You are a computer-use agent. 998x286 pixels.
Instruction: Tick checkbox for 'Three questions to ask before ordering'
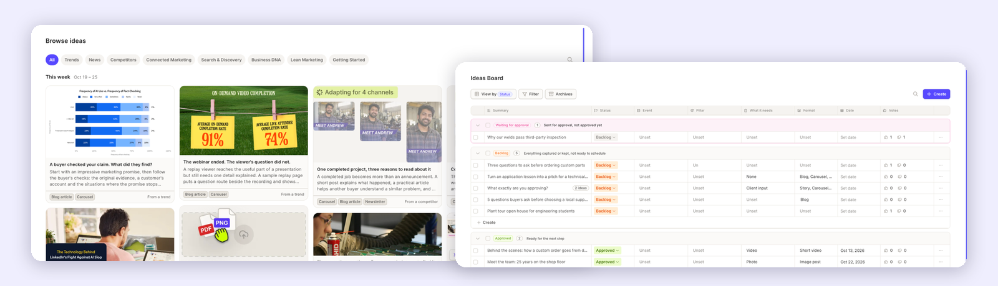click(x=476, y=165)
